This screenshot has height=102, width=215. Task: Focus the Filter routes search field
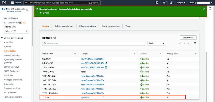click(94, 43)
